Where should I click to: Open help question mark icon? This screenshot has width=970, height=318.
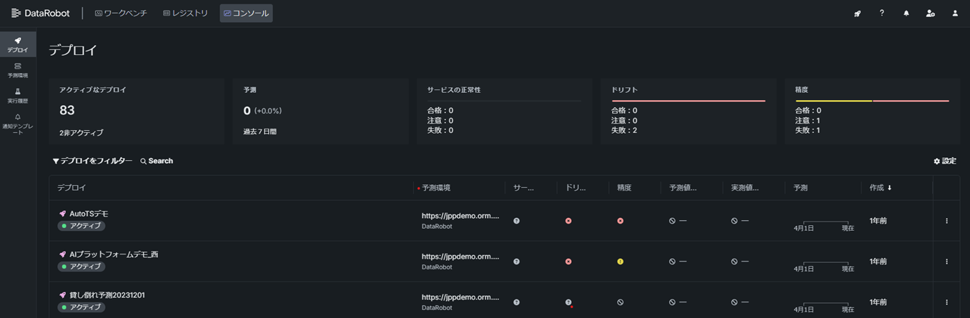click(881, 13)
